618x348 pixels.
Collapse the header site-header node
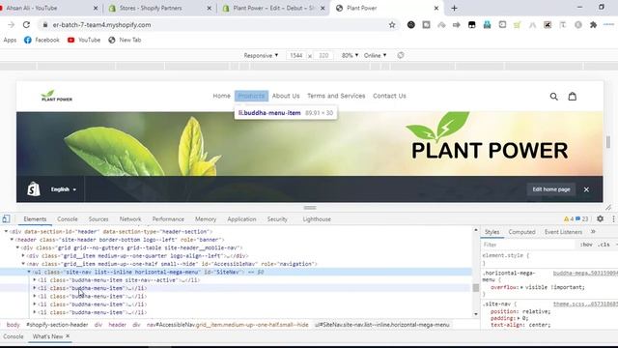[12, 240]
